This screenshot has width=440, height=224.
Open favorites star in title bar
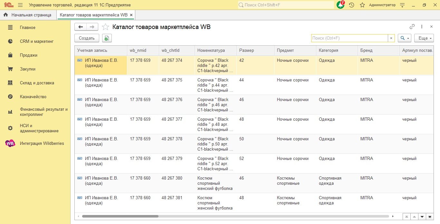click(x=362, y=5)
